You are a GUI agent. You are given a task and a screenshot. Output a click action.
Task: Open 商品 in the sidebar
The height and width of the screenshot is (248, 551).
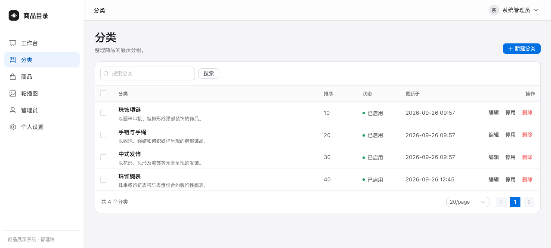(x=42, y=77)
